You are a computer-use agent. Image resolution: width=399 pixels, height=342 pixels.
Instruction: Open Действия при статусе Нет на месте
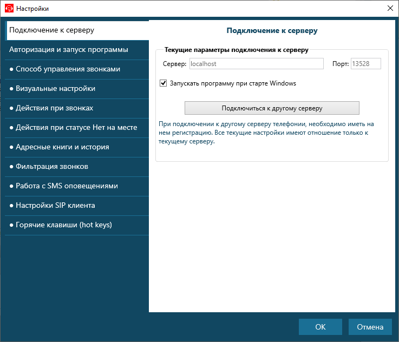pyautogui.click(x=77, y=128)
